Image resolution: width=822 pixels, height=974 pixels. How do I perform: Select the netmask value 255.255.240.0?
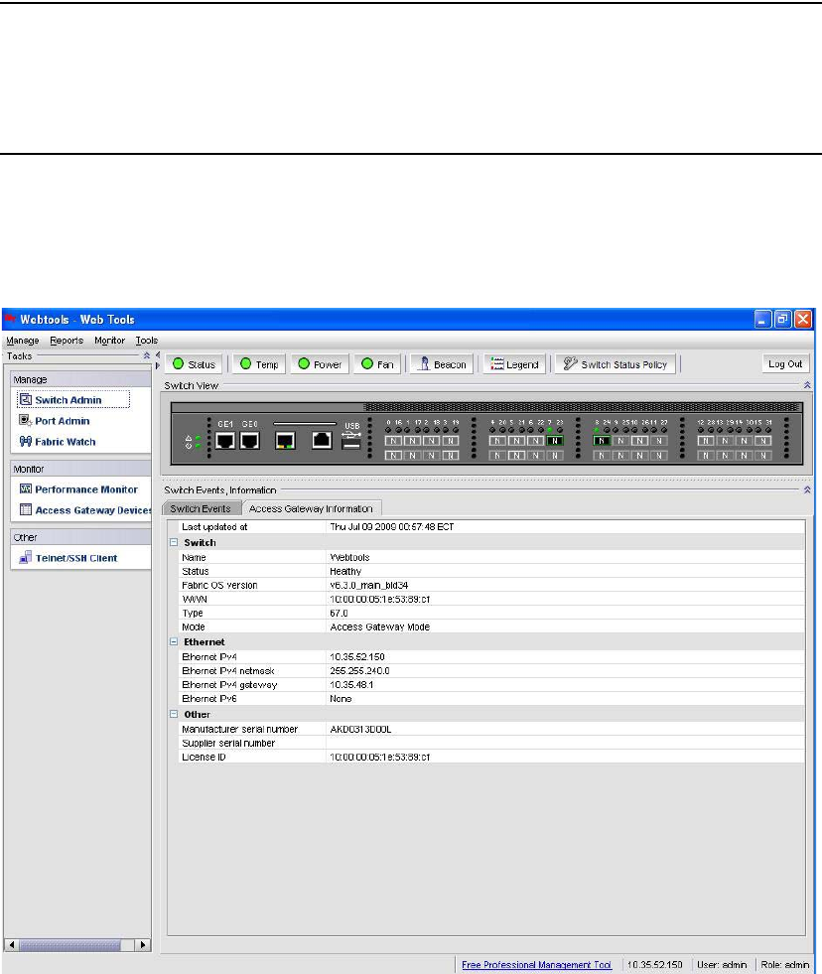pos(359,671)
